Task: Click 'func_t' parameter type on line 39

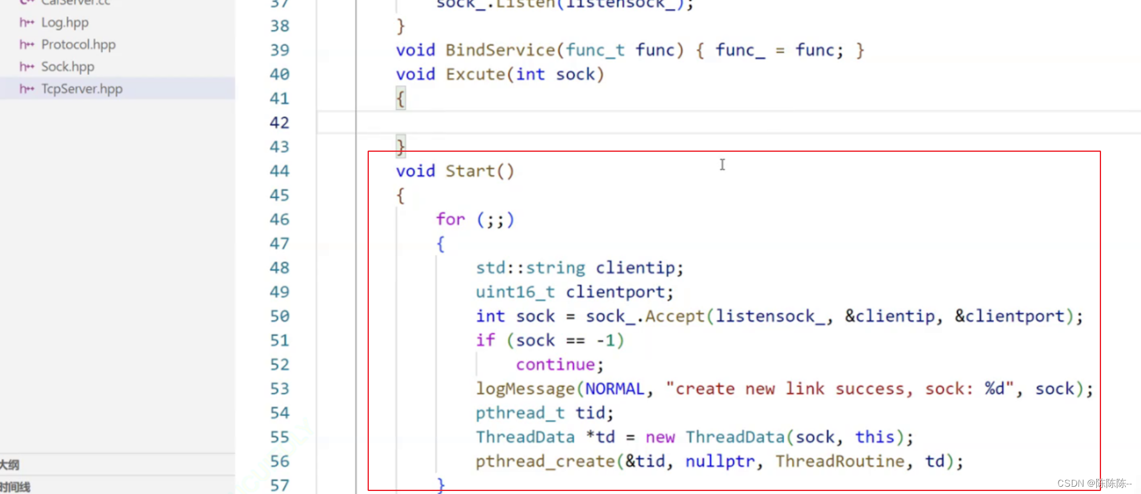Action: coord(595,50)
